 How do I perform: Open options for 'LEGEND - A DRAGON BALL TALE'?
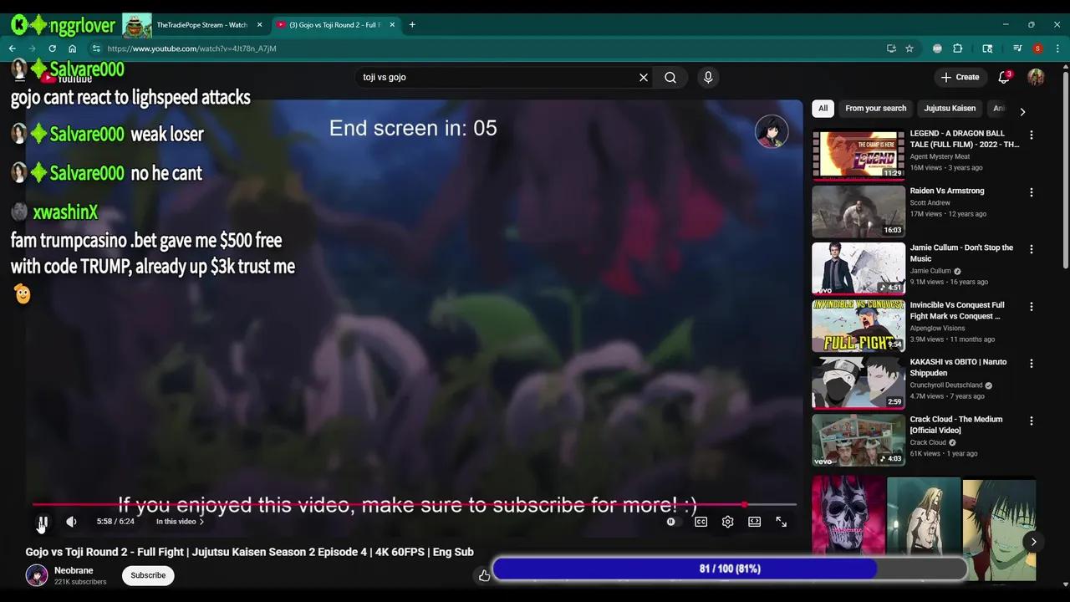pos(1032,135)
